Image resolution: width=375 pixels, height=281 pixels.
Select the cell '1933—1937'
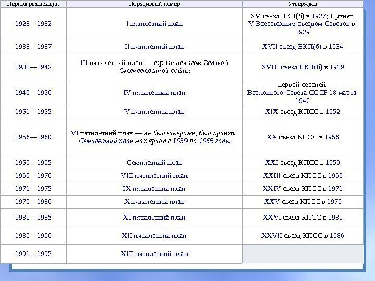(33, 47)
